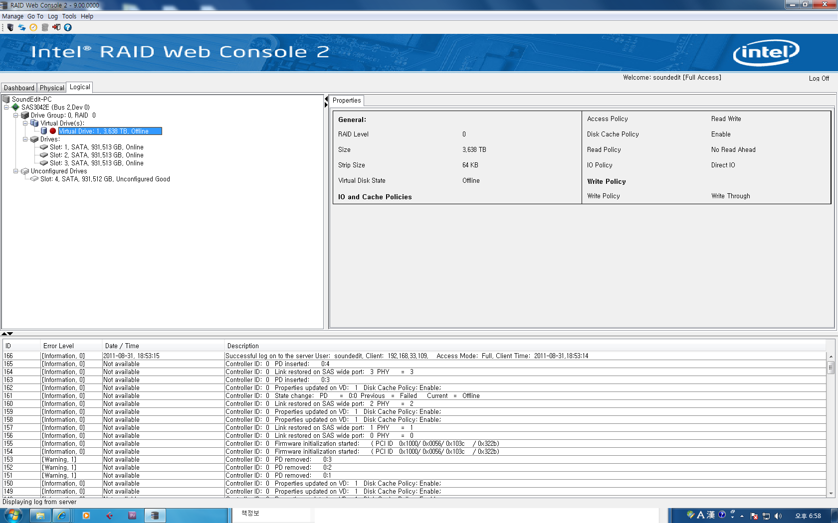Open the Go To menu
The image size is (838, 523).
pos(35,16)
